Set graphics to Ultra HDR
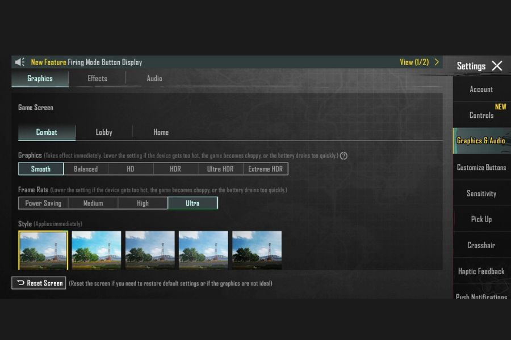The image size is (511, 340). coord(220,169)
